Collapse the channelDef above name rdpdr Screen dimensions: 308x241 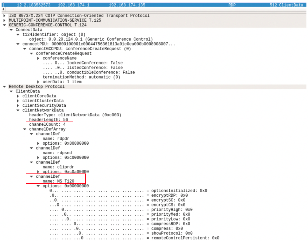click(x=31, y=134)
